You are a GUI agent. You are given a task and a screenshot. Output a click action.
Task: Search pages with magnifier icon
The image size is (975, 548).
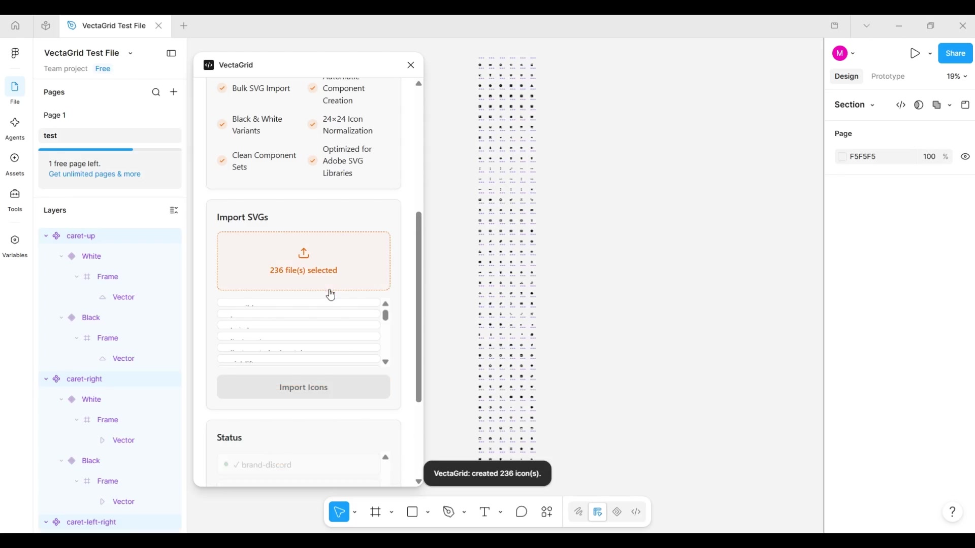point(156,92)
